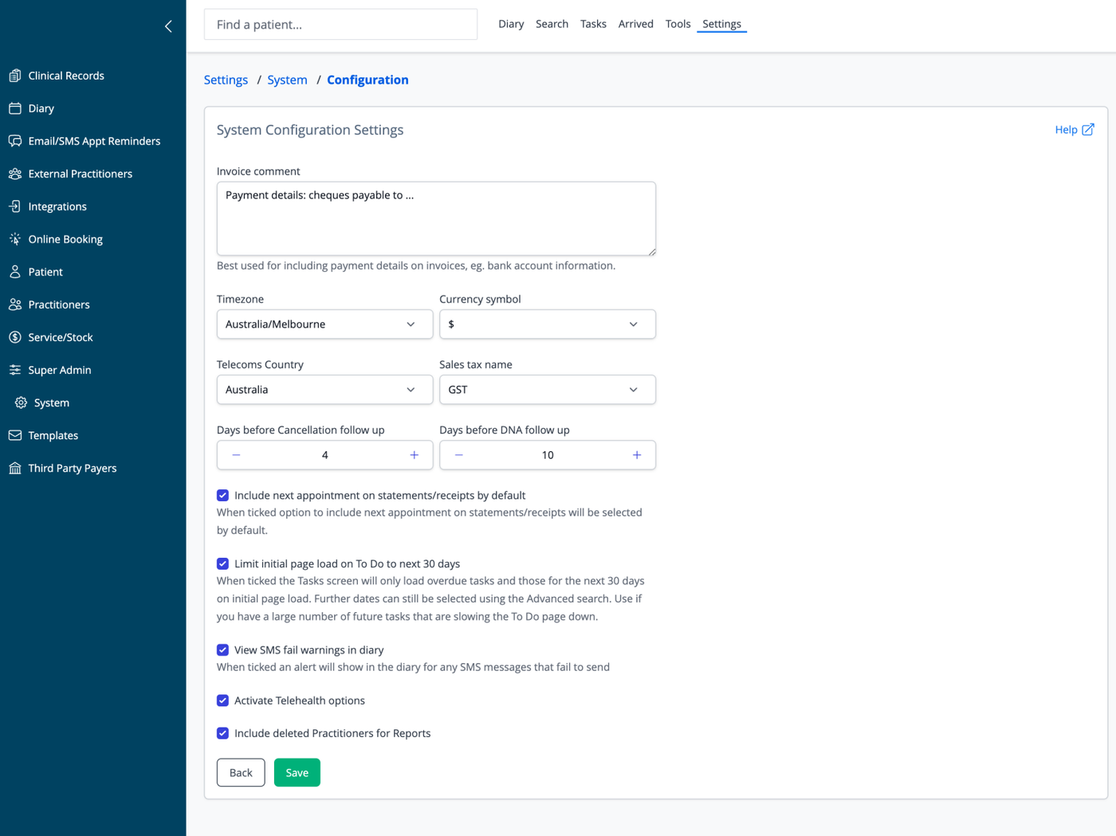Open Email/SMS Appt Reminders icon
1116x836 pixels.
click(15, 141)
